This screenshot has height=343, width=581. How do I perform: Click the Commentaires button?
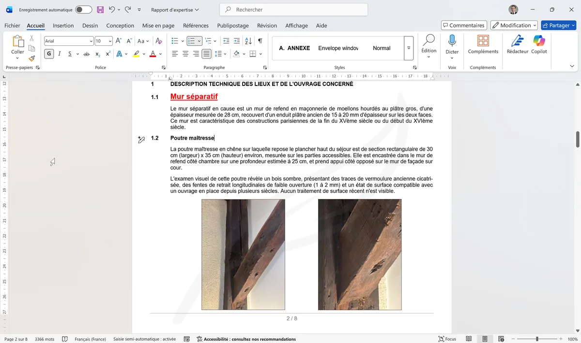point(463,25)
